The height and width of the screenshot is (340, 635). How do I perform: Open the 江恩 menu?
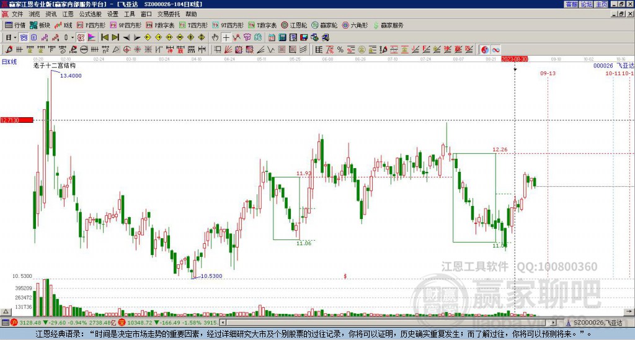click(68, 14)
